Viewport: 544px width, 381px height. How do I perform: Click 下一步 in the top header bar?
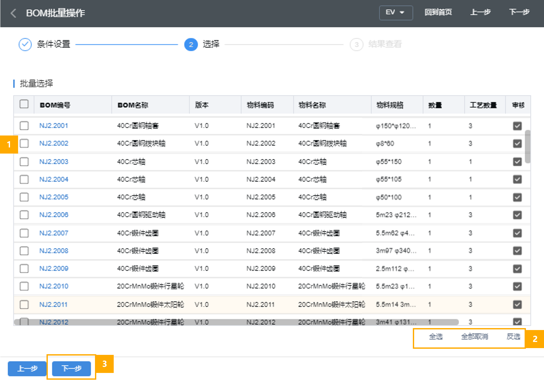point(519,12)
